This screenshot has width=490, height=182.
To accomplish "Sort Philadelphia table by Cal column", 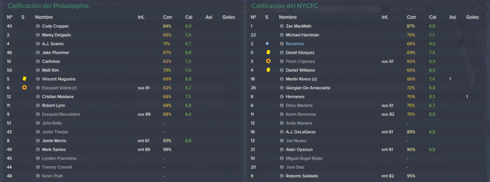I will (189, 17).
